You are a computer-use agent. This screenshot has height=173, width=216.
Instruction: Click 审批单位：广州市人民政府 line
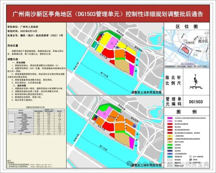(23, 27)
